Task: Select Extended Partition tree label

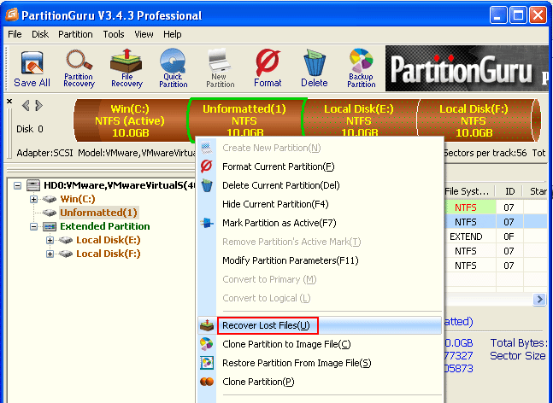Action: pos(105,226)
